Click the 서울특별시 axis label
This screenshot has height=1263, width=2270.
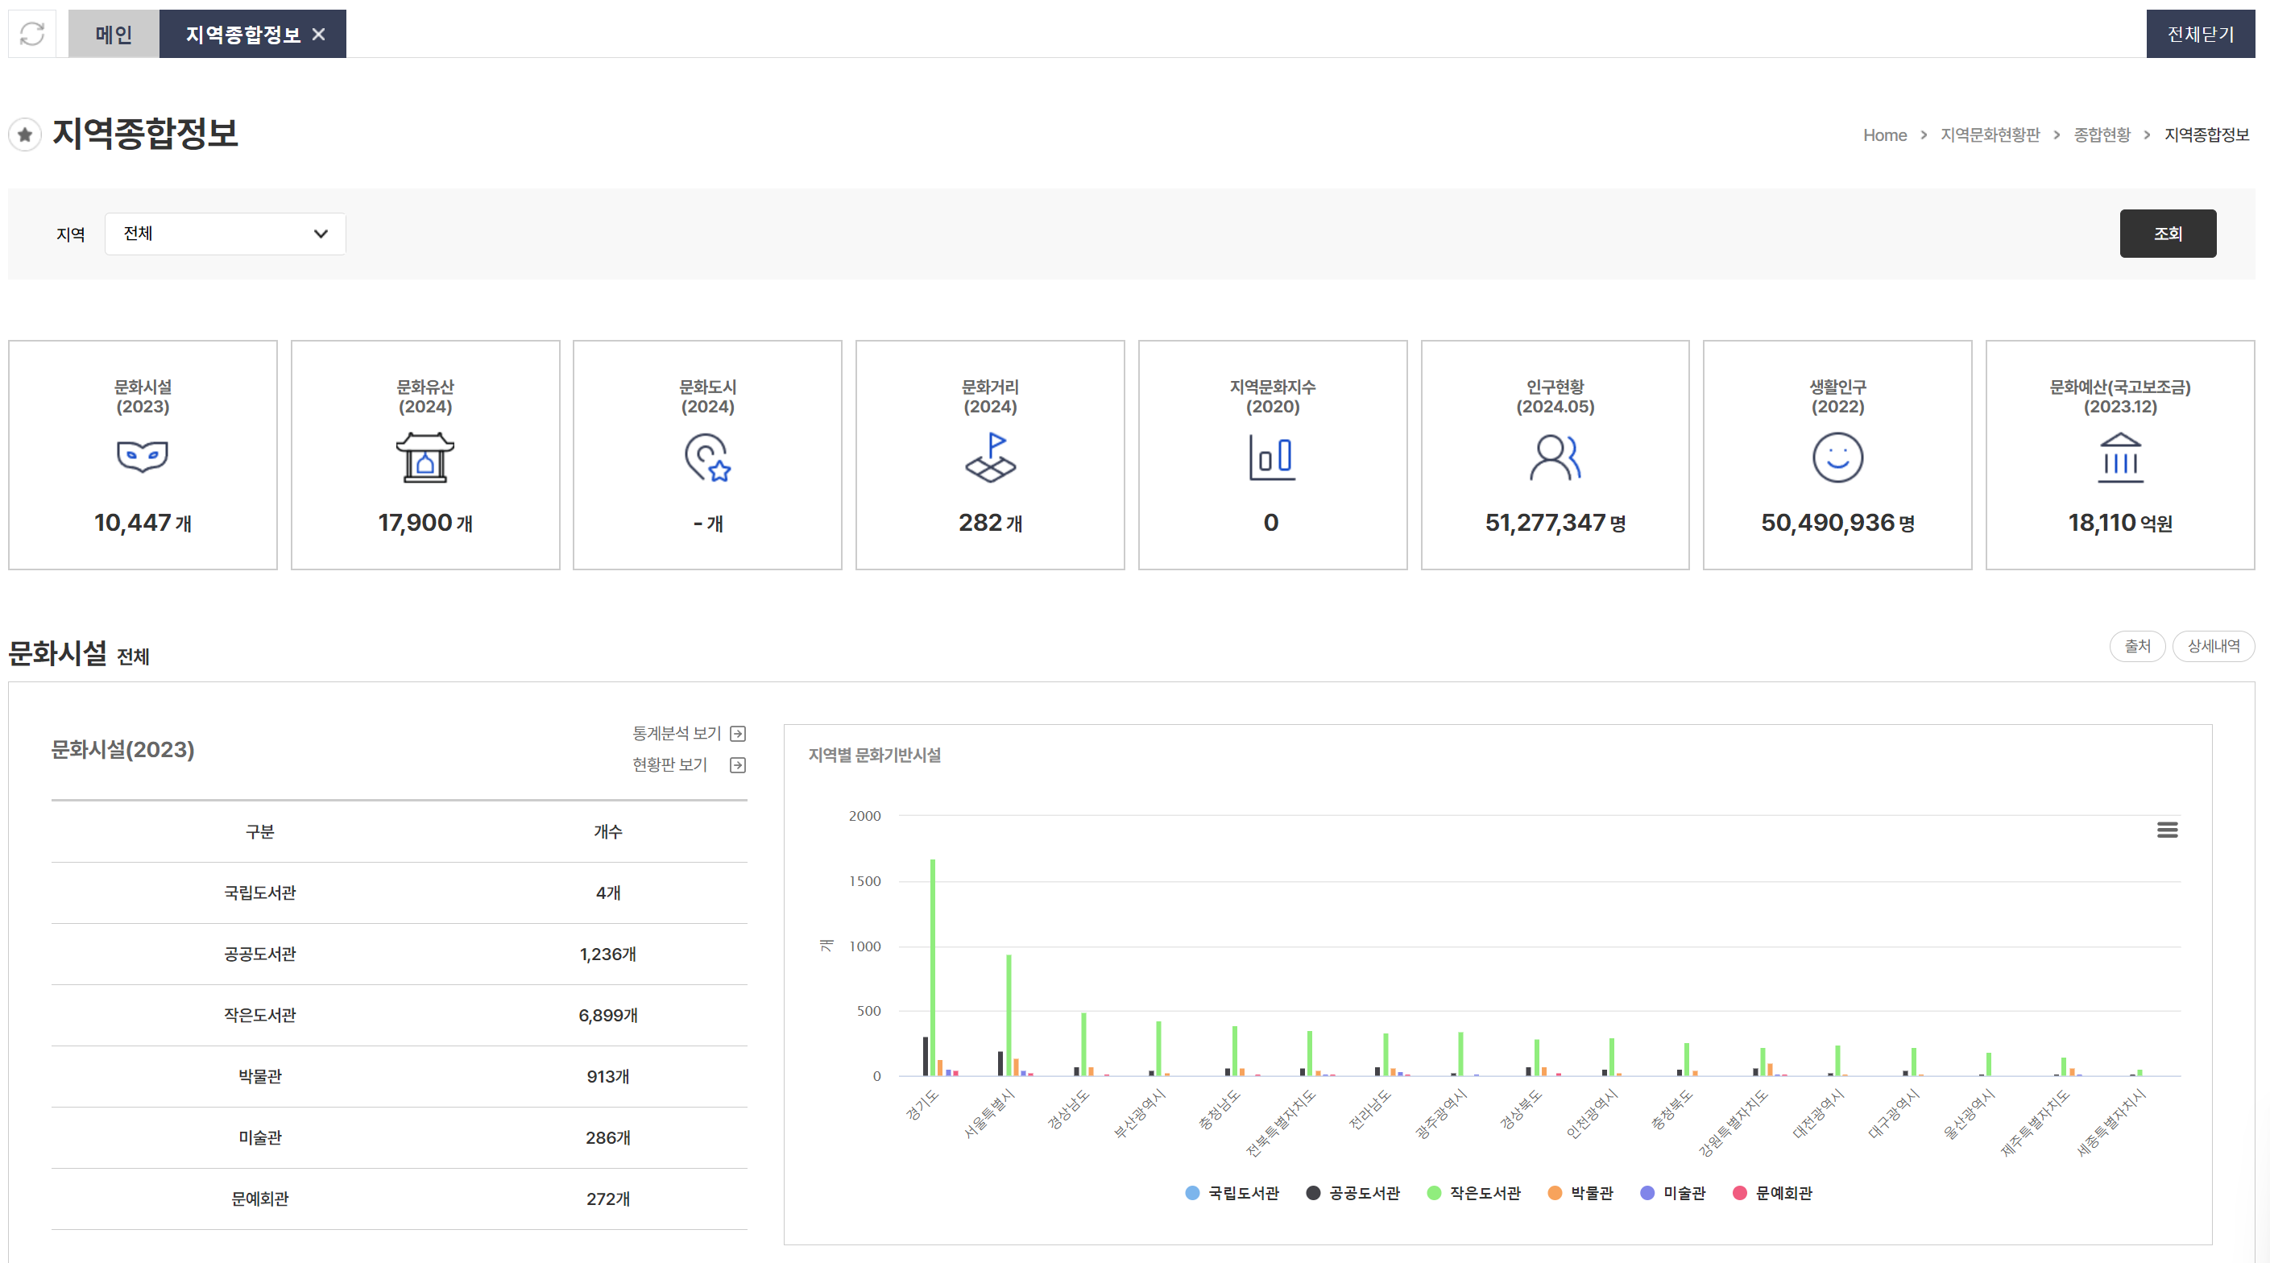(989, 1113)
